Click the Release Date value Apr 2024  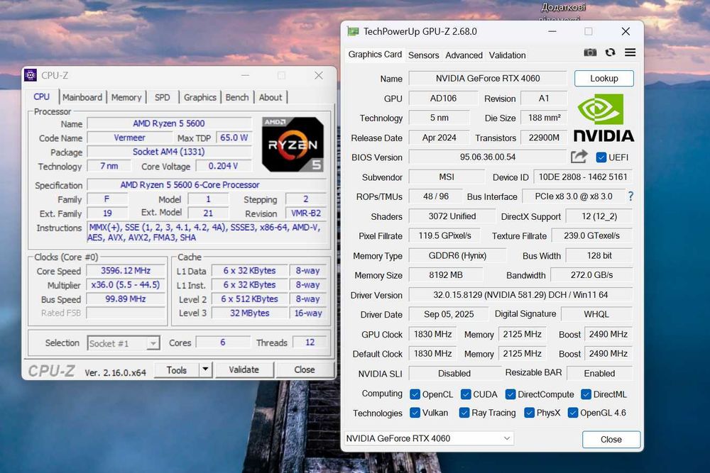(x=439, y=138)
